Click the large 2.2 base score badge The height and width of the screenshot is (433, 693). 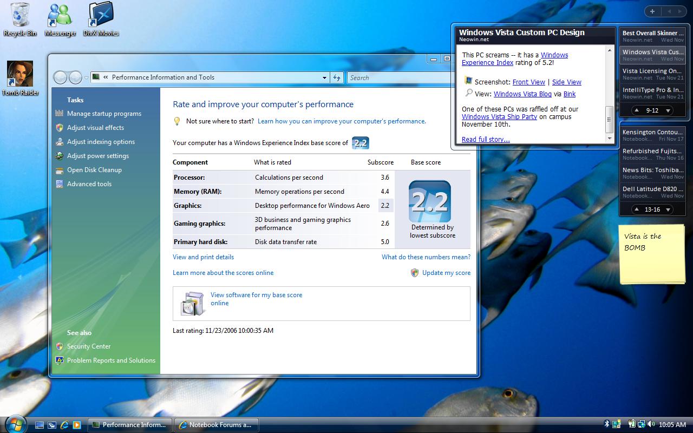[x=430, y=201]
